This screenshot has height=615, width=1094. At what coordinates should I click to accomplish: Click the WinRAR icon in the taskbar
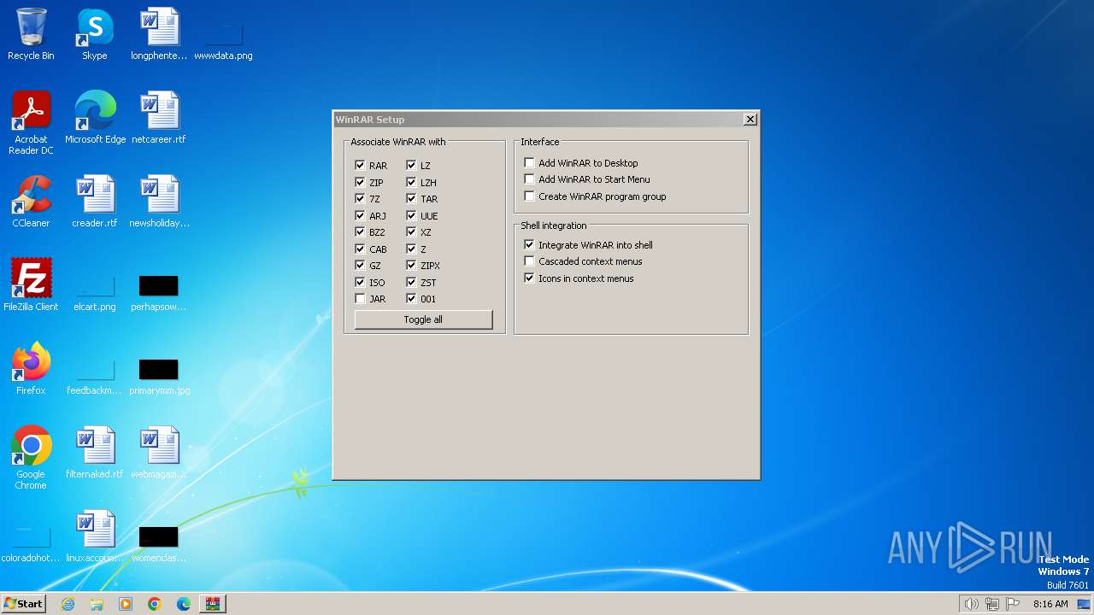(x=213, y=604)
